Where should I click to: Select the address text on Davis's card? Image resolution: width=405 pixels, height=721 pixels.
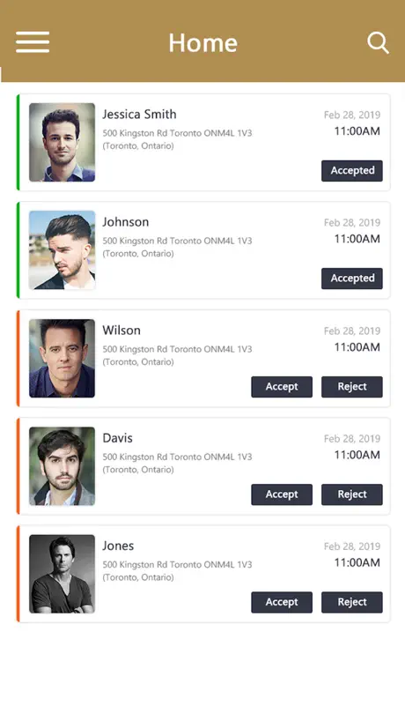point(177,463)
